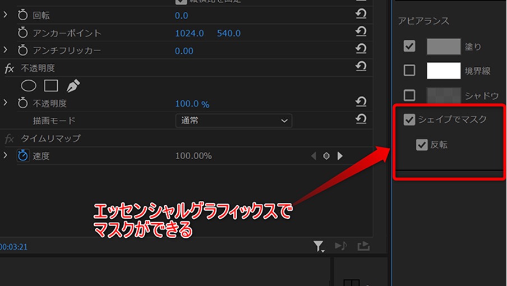Select the 不透明度 effect heading
The image size is (507, 286).
tap(38, 68)
